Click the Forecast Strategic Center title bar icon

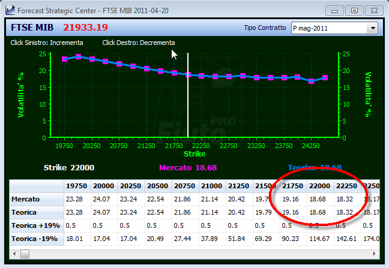pos(10,10)
